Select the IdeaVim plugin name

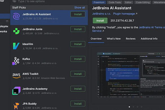tap(28, 44)
